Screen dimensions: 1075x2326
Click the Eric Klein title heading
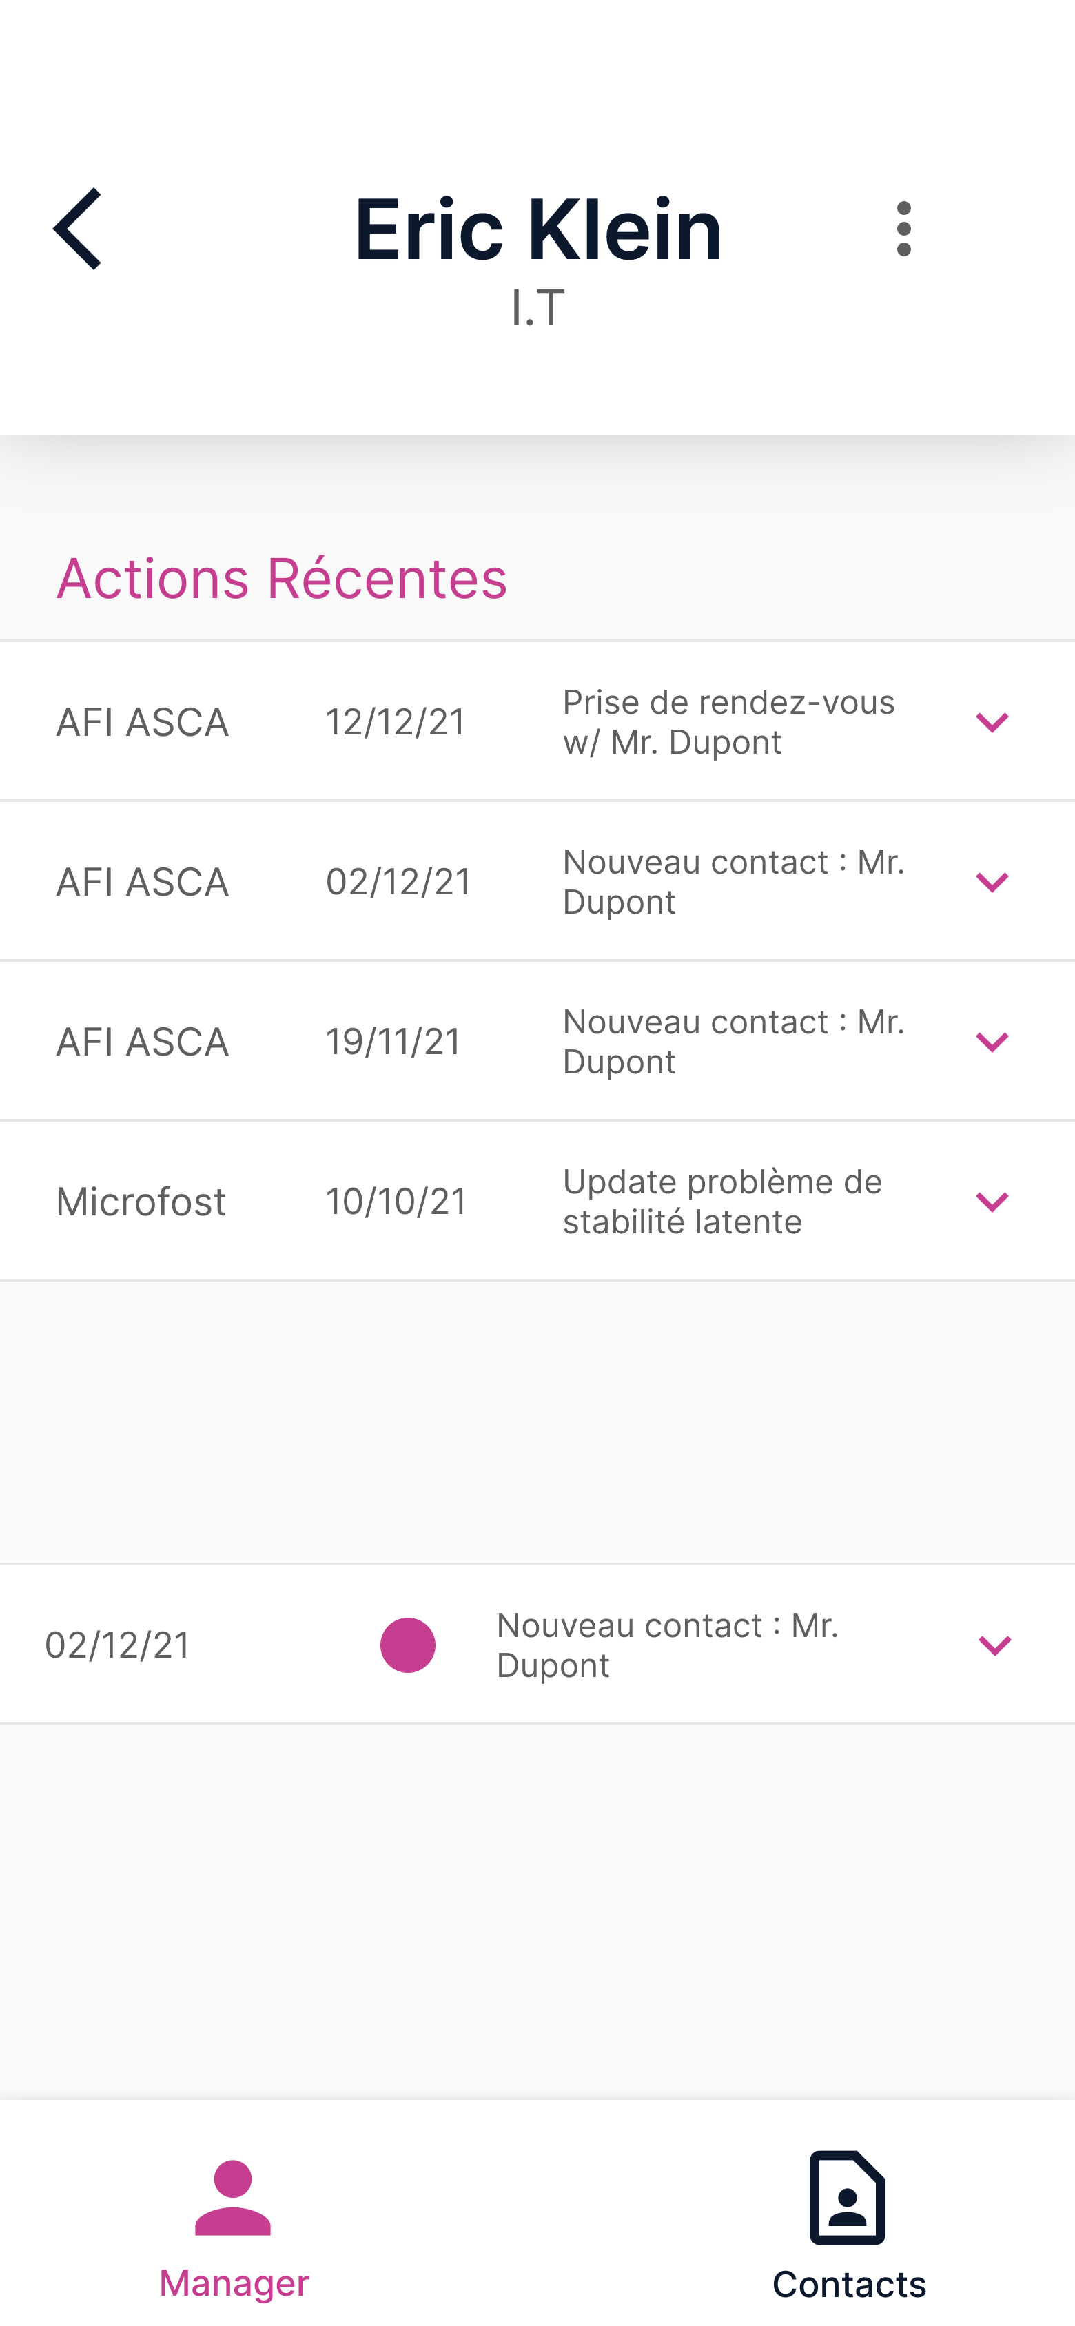pos(537,229)
